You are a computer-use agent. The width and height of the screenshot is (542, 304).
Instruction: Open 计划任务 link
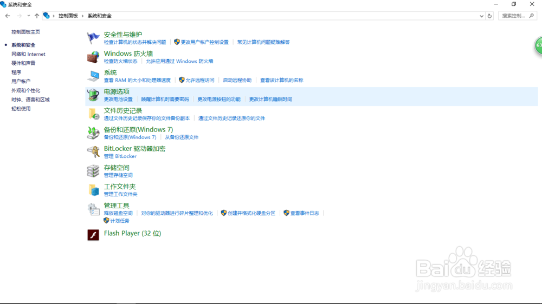coord(120,221)
